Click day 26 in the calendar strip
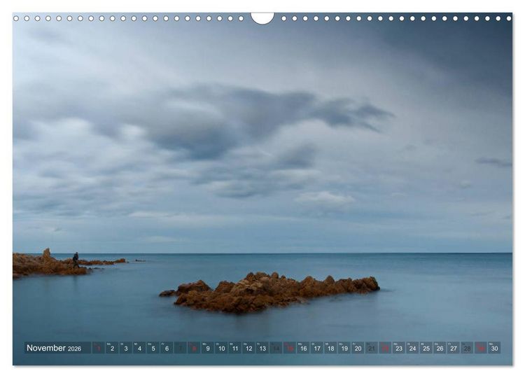Viewport: 525px width, 378px height. (440, 347)
